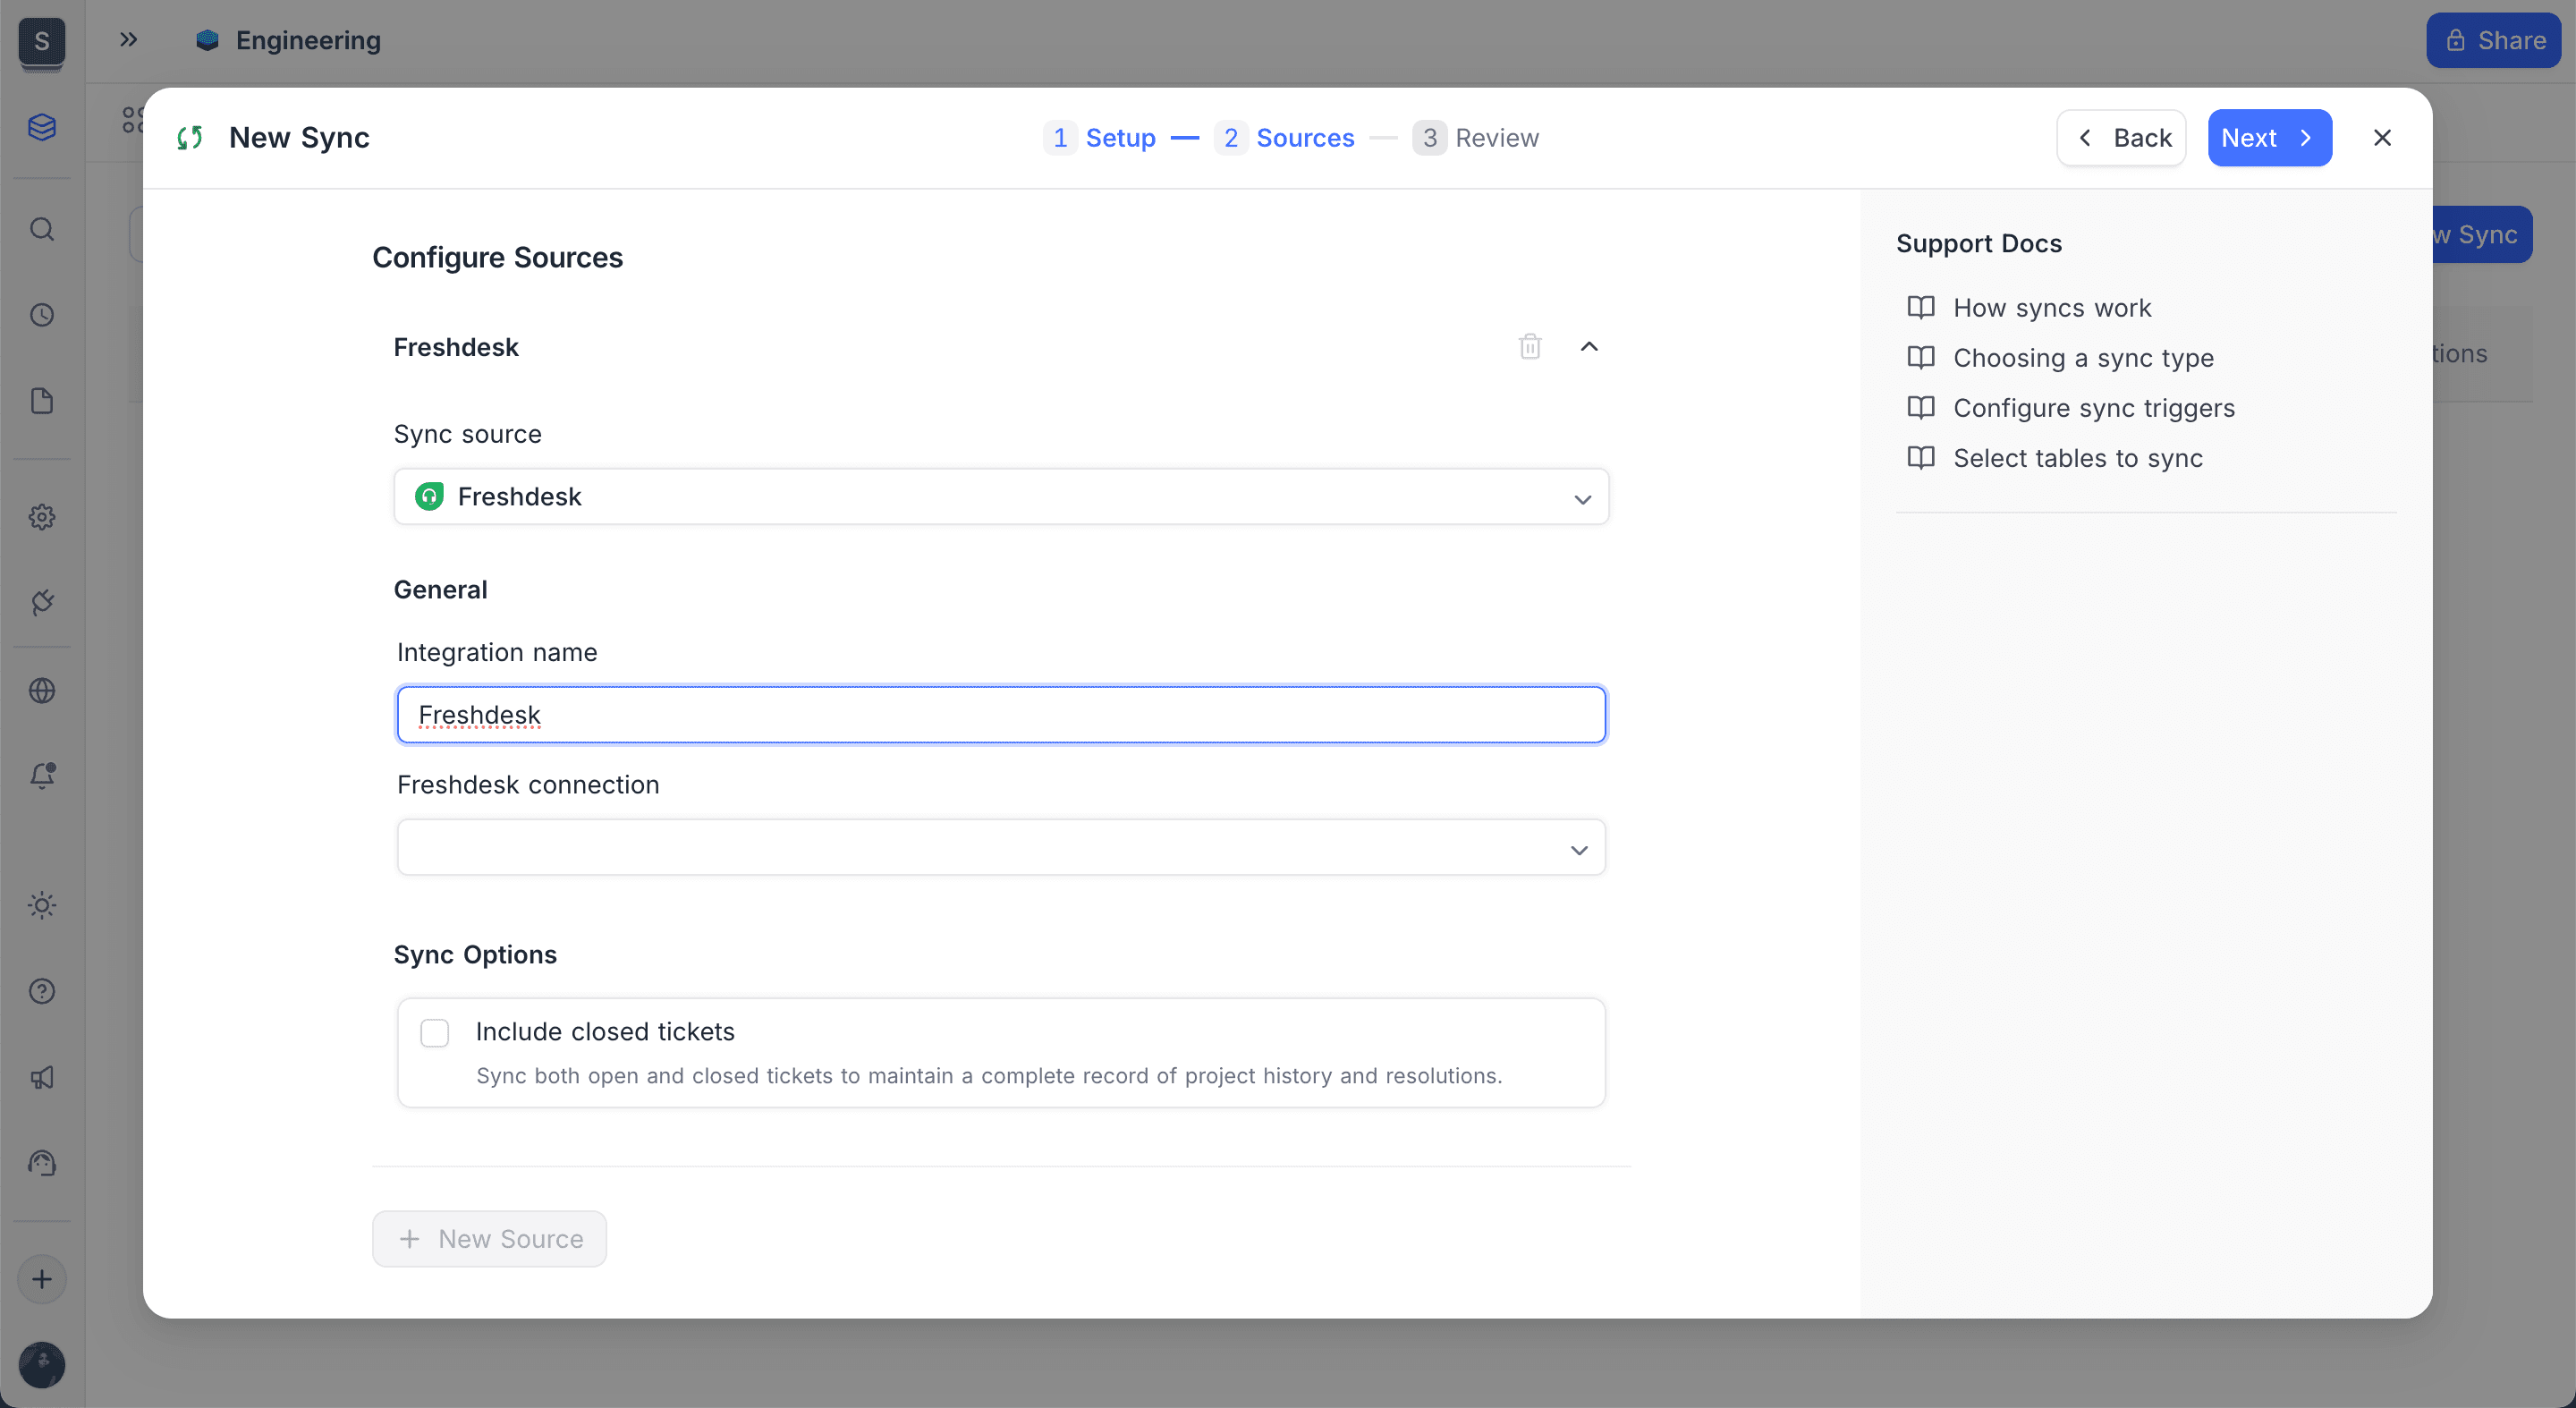This screenshot has width=2576, height=1408.
Task: Click the Next button
Action: point(2270,137)
